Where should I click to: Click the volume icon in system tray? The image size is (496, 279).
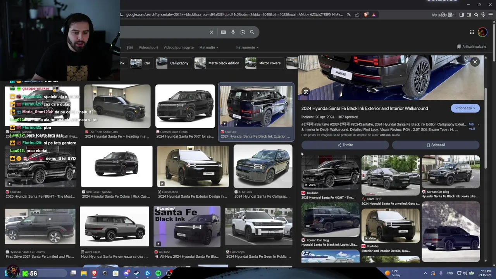click(465, 273)
